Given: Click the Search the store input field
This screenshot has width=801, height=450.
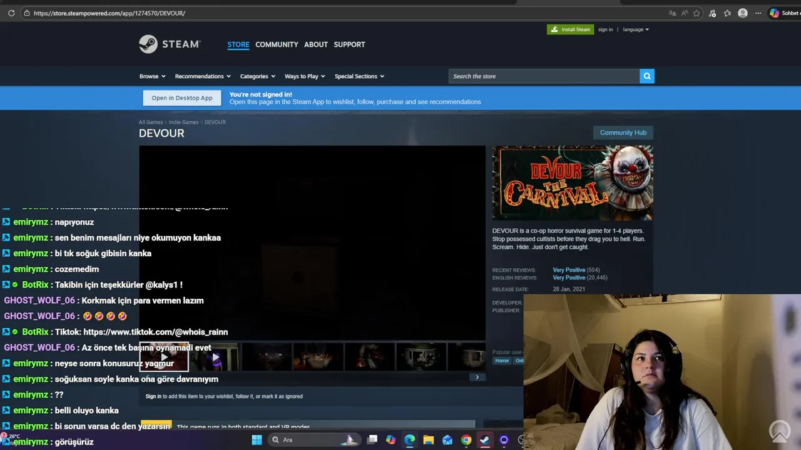Looking at the screenshot, I should [544, 76].
